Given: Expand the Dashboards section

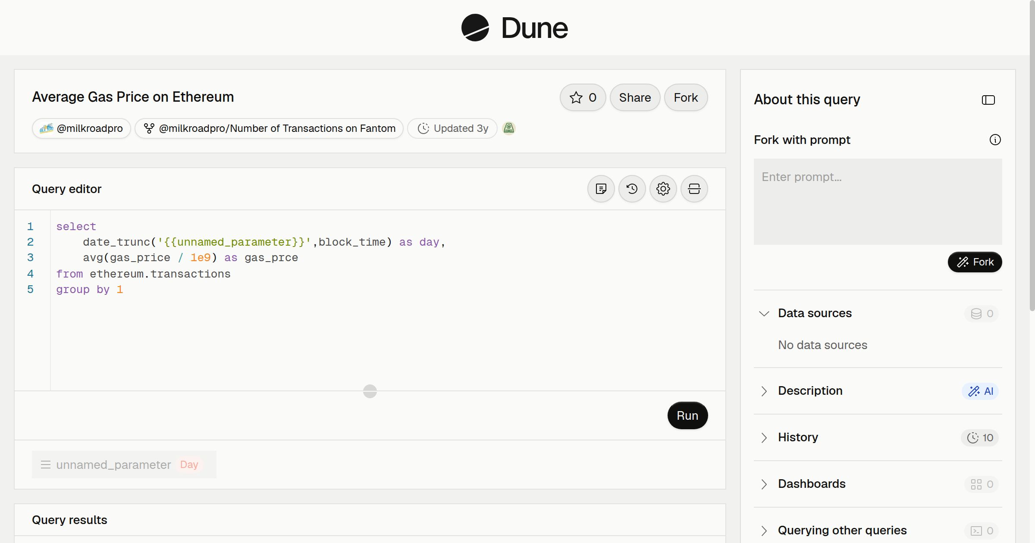Looking at the screenshot, I should [x=764, y=484].
